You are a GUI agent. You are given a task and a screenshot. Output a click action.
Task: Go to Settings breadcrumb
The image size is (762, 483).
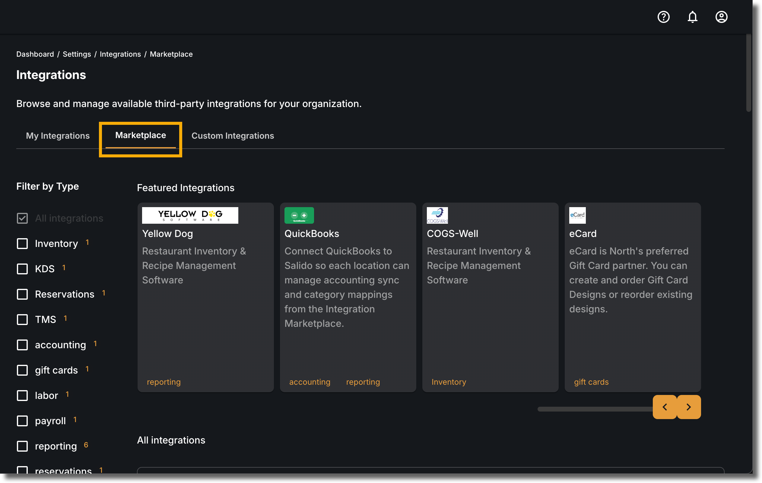pos(77,54)
